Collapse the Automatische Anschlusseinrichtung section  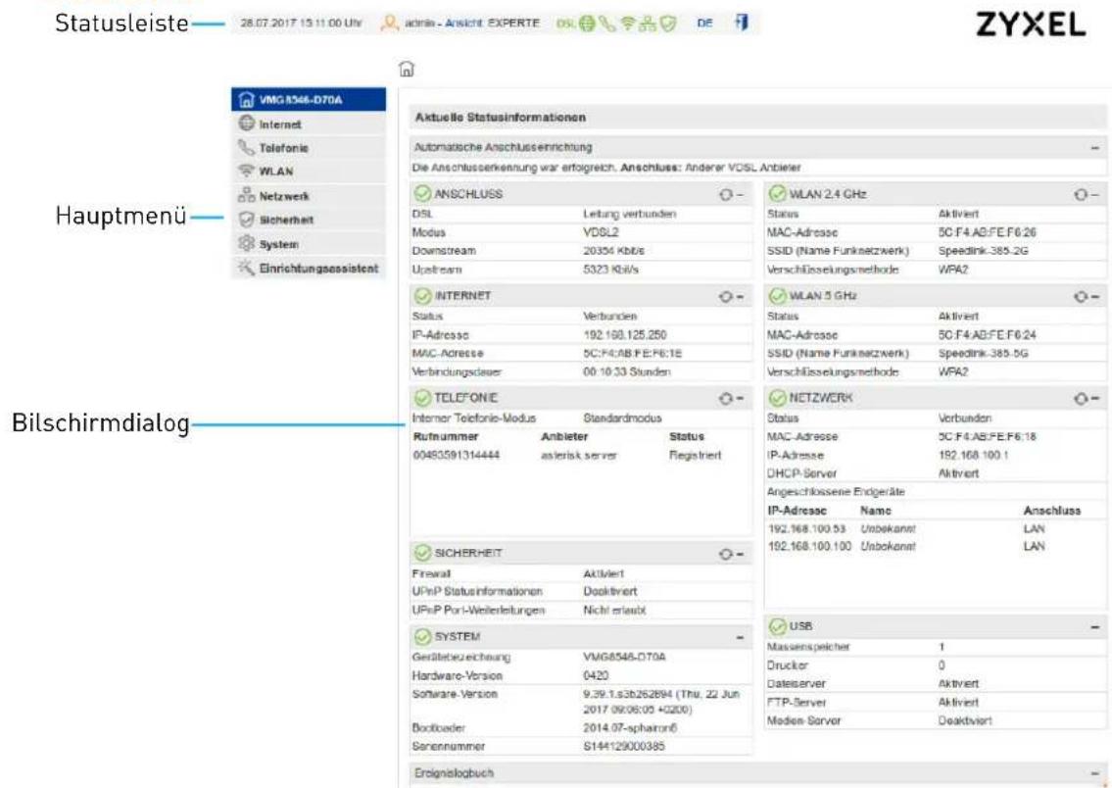tap(1095, 148)
